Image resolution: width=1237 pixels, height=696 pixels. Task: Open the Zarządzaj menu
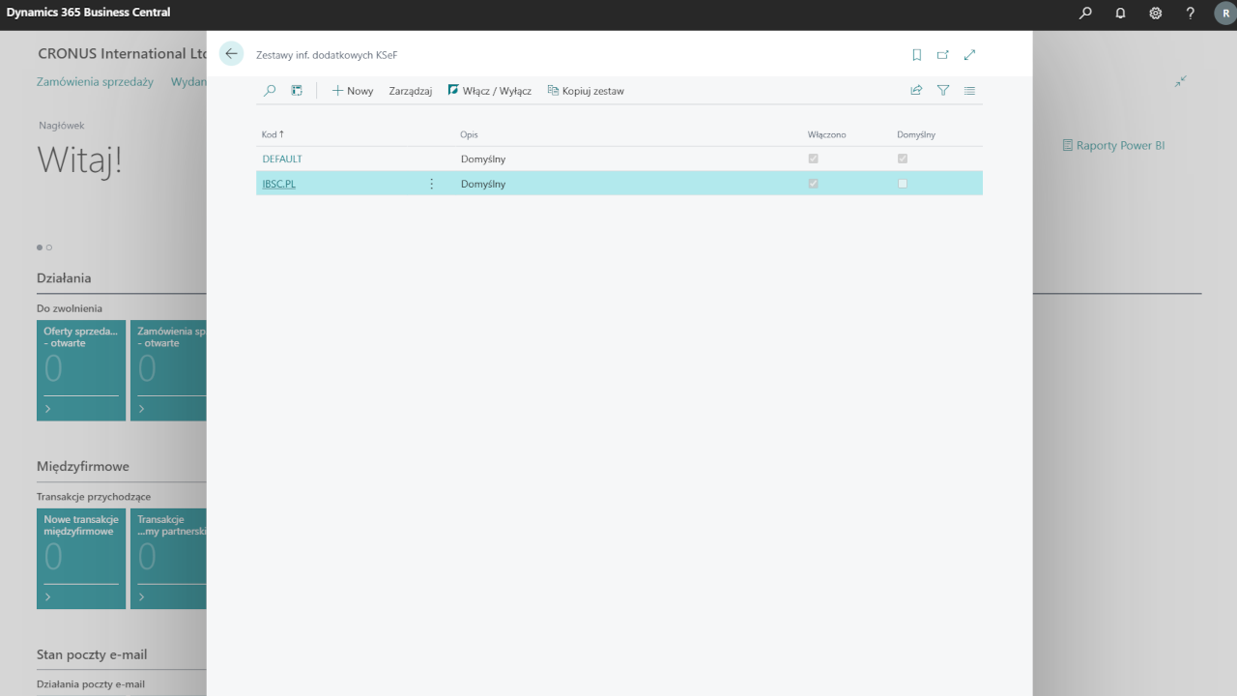click(410, 91)
